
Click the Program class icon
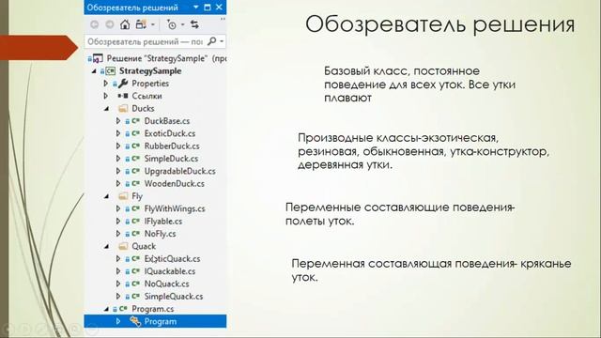(135, 321)
